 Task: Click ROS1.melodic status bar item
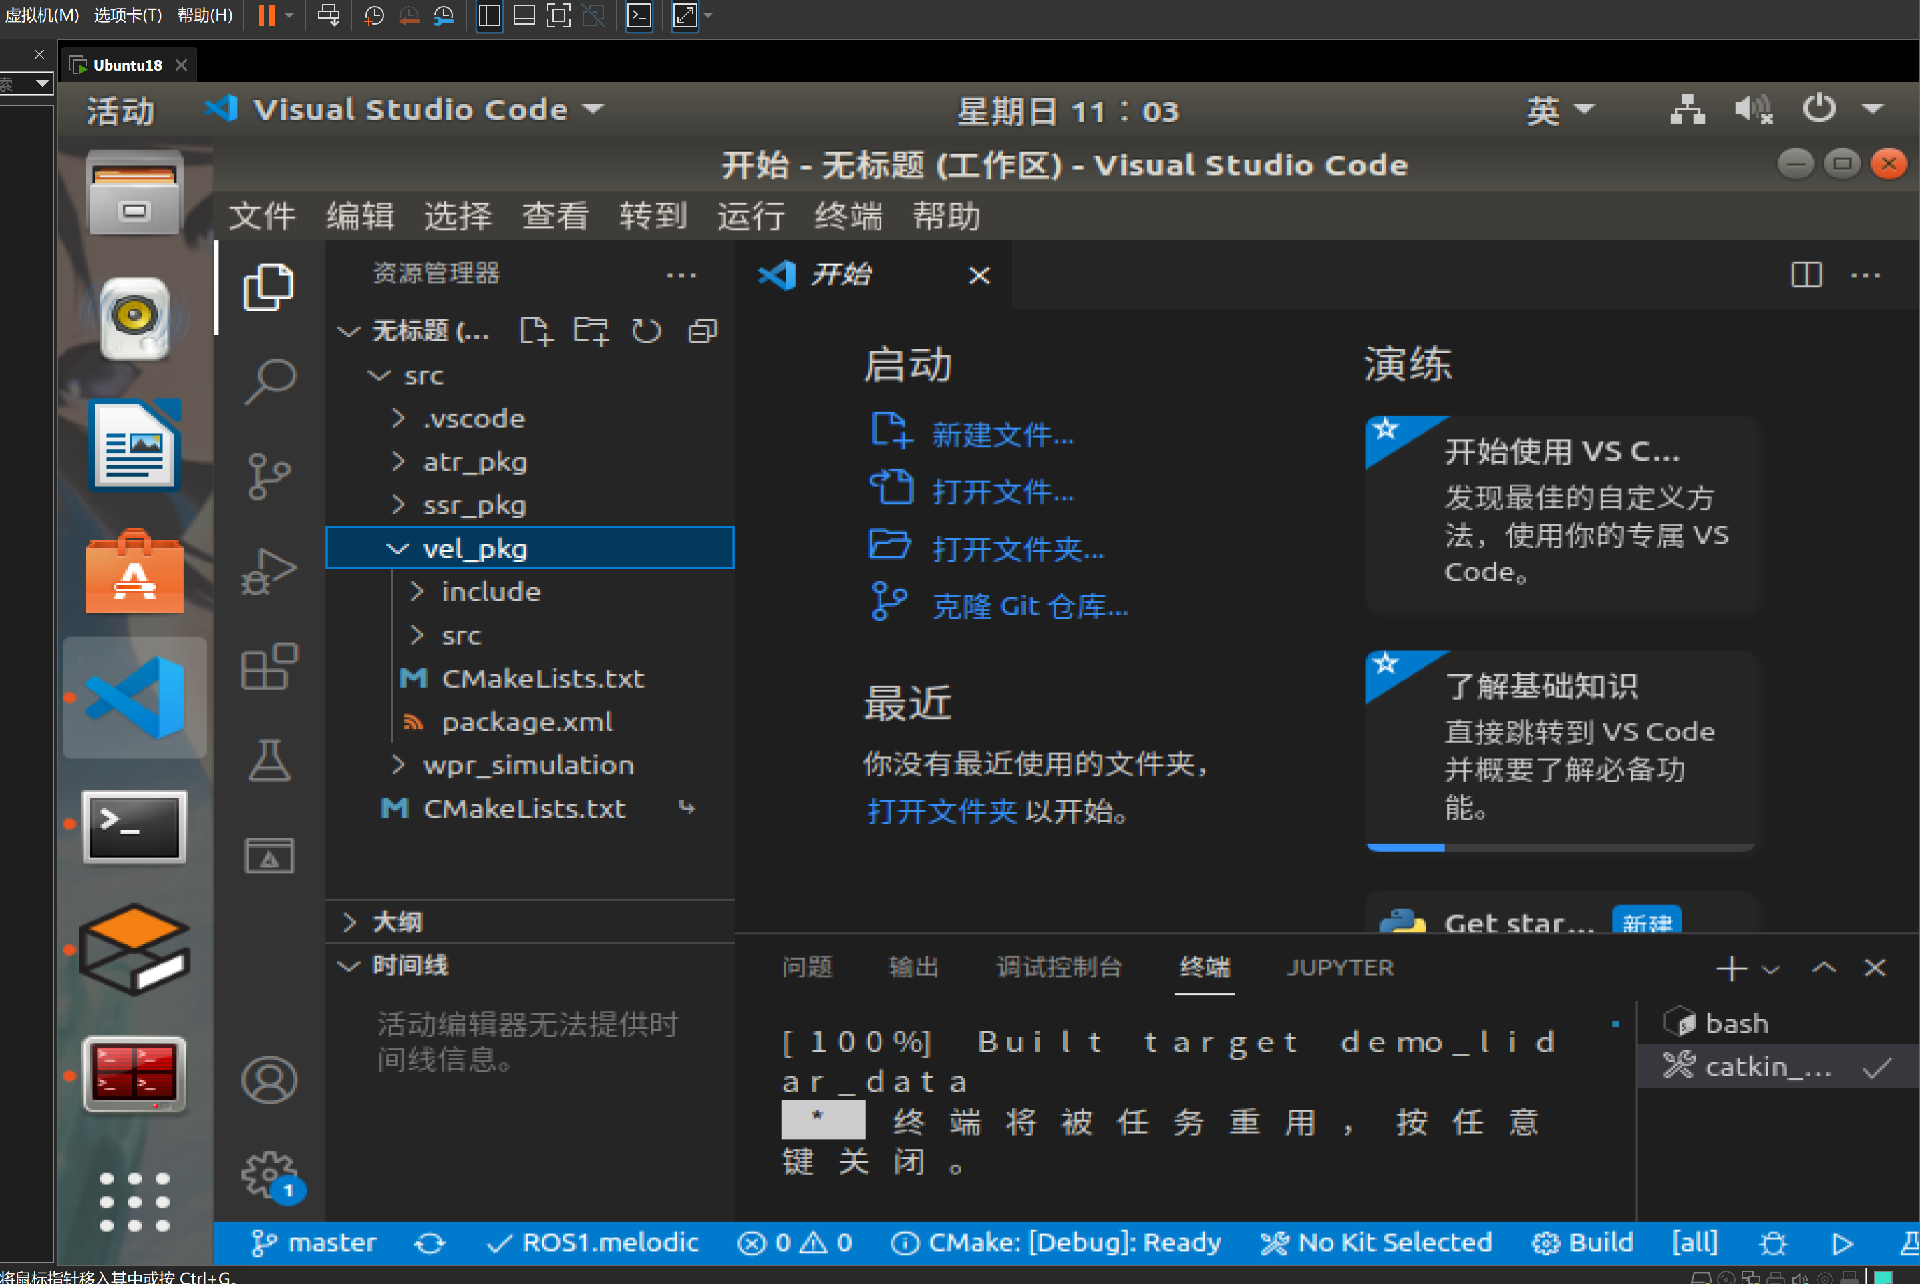coord(592,1244)
